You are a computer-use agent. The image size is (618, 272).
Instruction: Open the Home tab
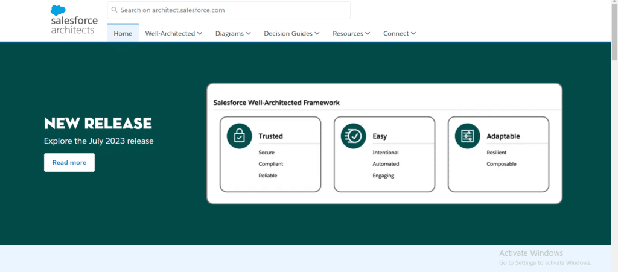pyautogui.click(x=123, y=33)
